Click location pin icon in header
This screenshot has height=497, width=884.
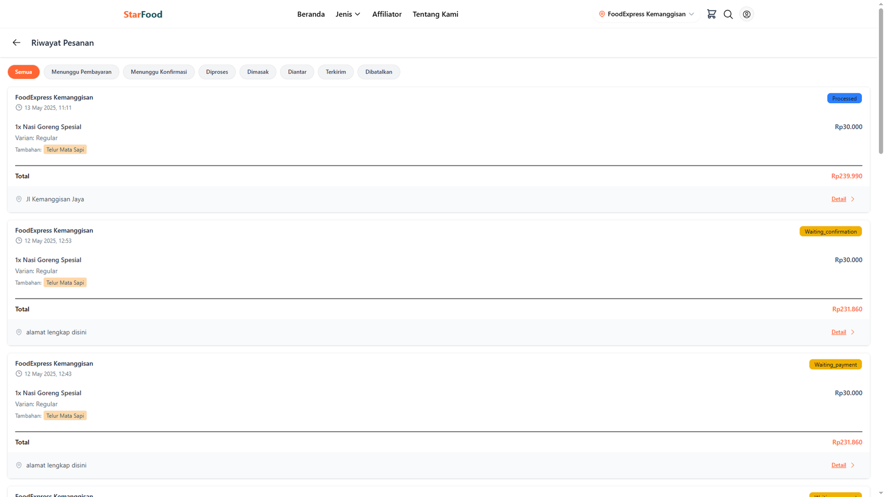click(x=602, y=14)
